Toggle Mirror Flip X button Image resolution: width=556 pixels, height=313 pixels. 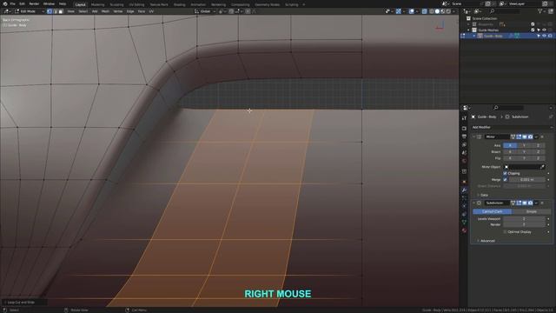[x=510, y=158]
